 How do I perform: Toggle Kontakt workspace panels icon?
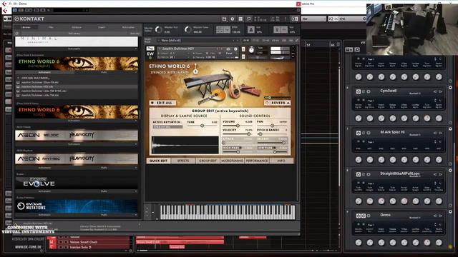click(240, 19)
